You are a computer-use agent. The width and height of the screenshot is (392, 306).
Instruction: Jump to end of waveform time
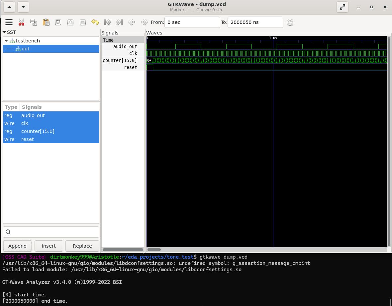(x=119, y=22)
